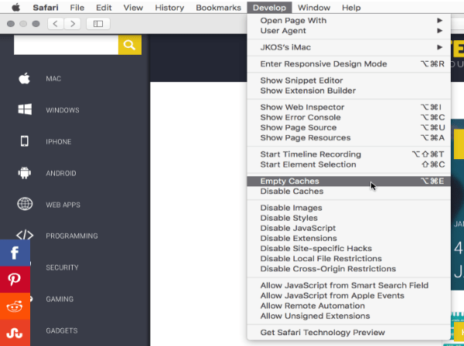Viewport: 464px width, 346px height.
Task: Click the website search input field
Action: [66, 45]
